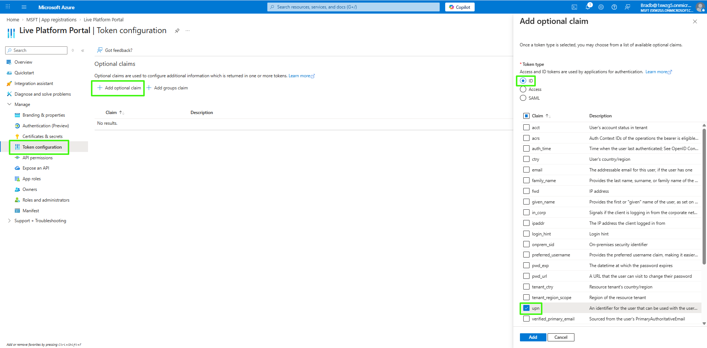Open portal settings gear icon
The image size is (707, 348).
(x=601, y=7)
